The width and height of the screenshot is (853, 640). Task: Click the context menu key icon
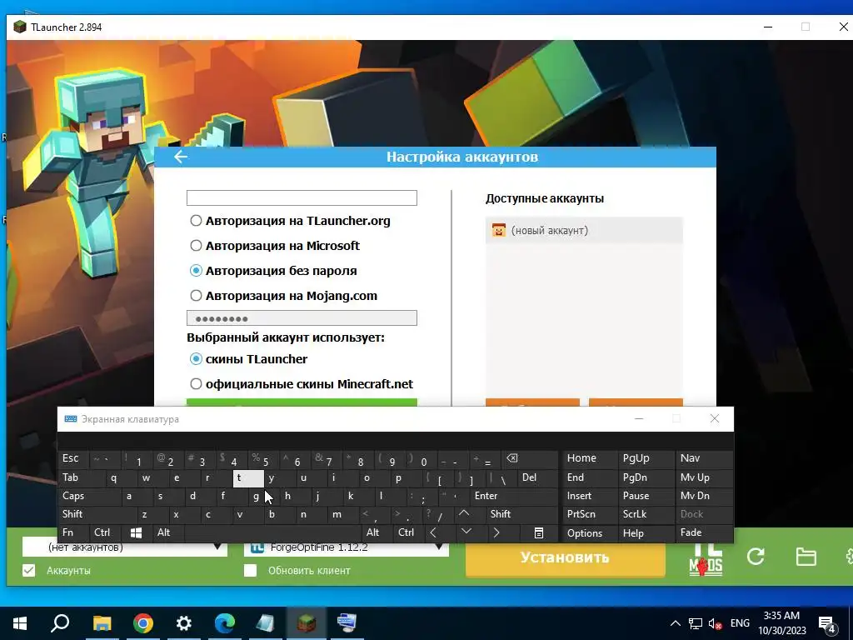539,532
